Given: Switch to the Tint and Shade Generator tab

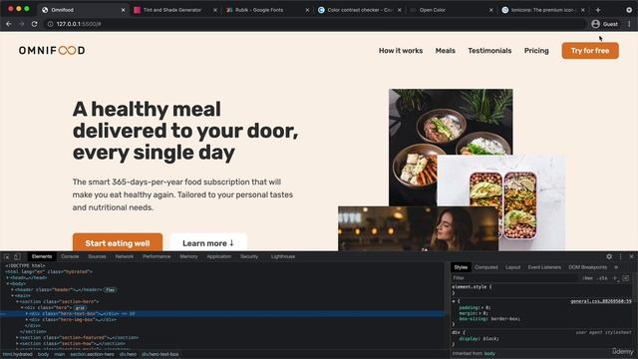Looking at the screenshot, I should [175, 10].
